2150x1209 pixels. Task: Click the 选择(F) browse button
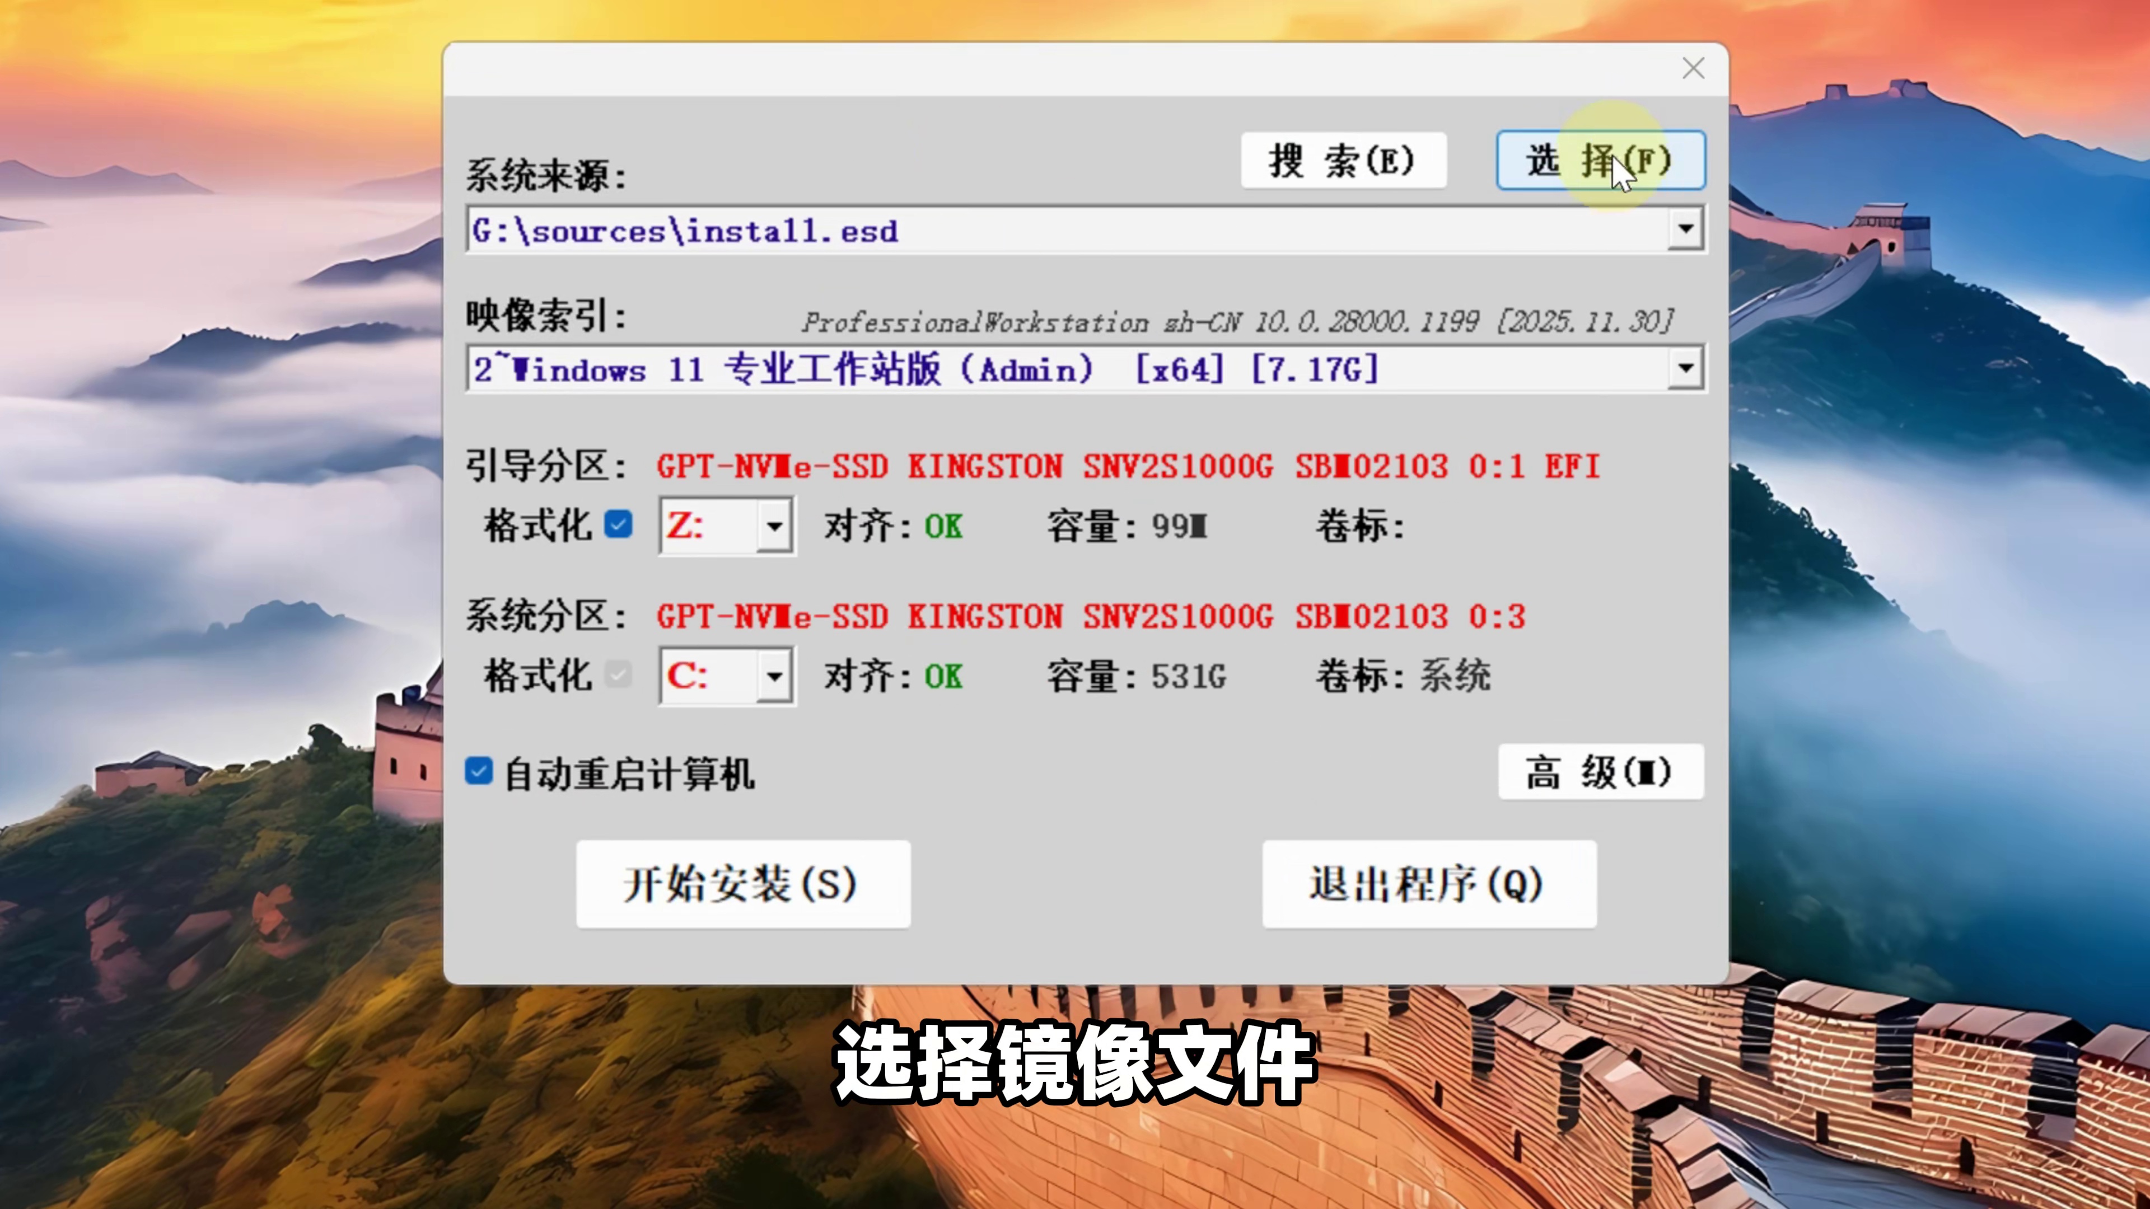pyautogui.click(x=1599, y=160)
